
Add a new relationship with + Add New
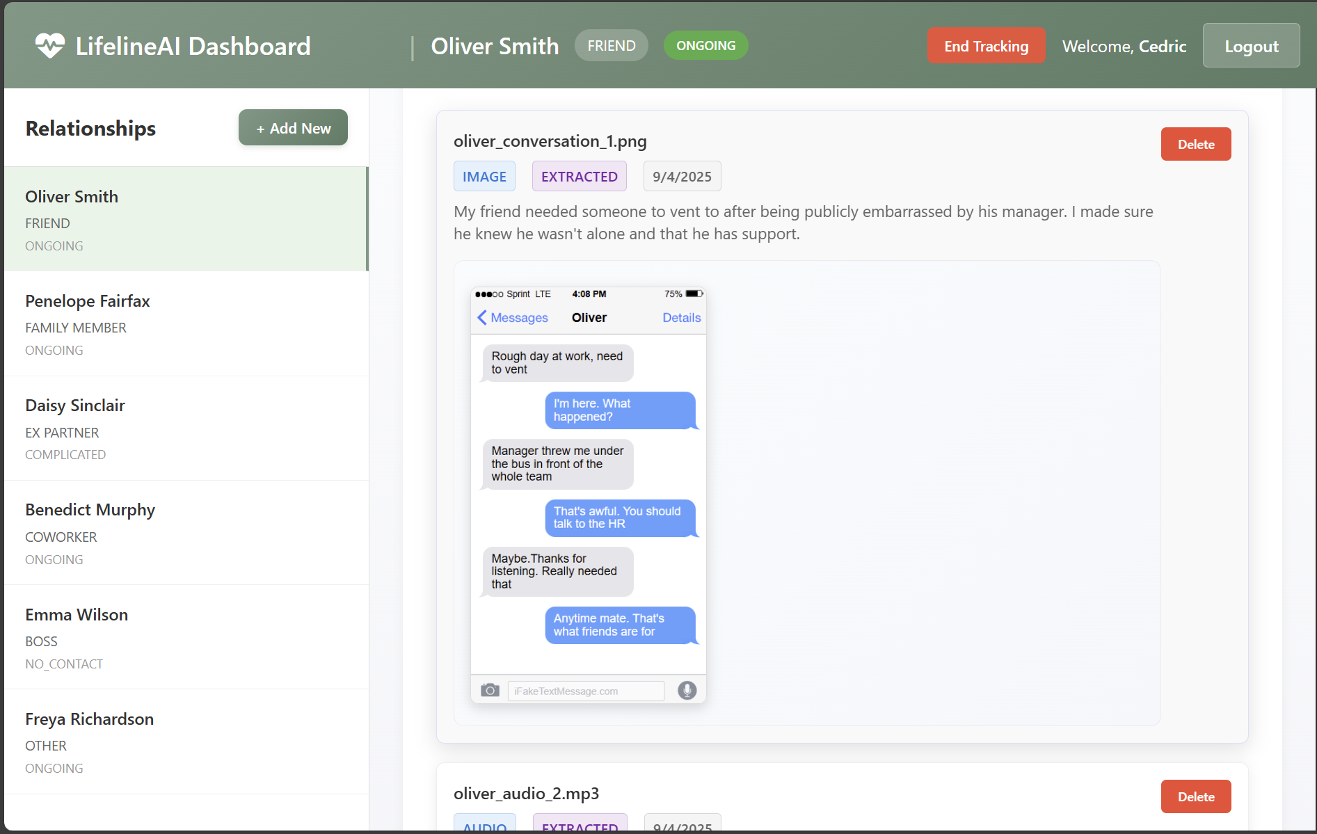(x=293, y=128)
